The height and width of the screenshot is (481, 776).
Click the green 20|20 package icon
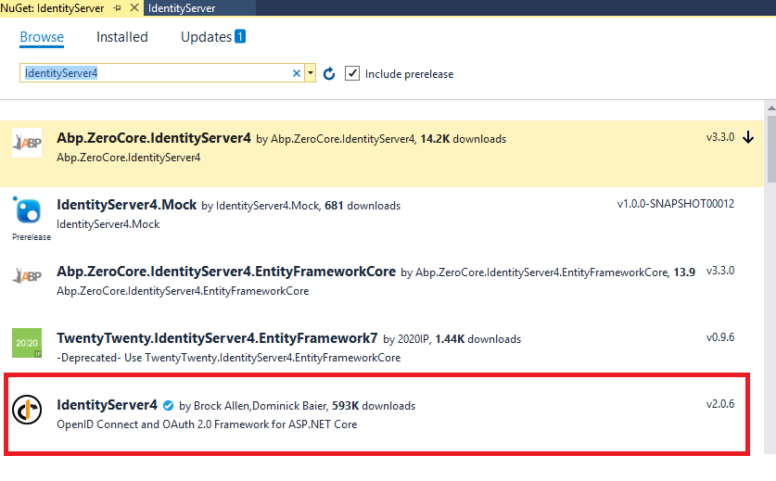tap(27, 342)
